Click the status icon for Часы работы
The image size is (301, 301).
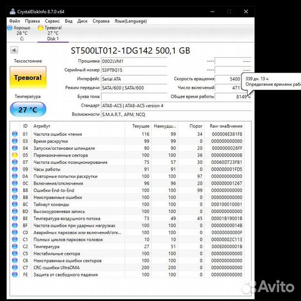click(15, 169)
